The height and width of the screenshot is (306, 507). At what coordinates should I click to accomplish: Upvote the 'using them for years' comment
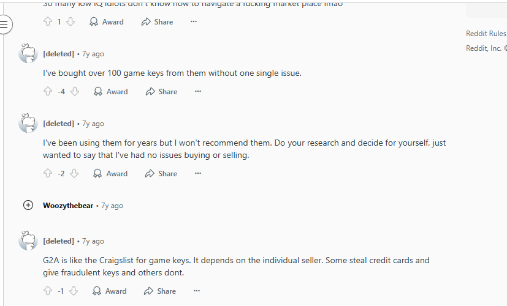(x=48, y=174)
